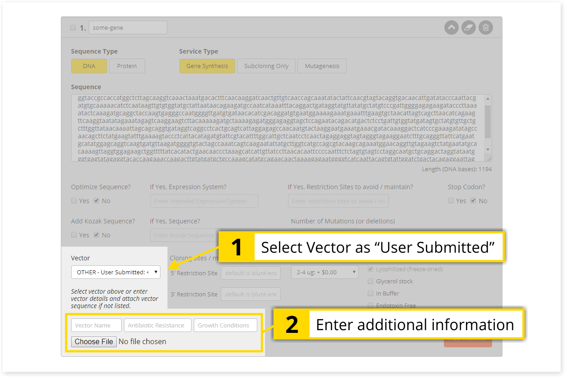Click the eraser clear icon

[469, 27]
